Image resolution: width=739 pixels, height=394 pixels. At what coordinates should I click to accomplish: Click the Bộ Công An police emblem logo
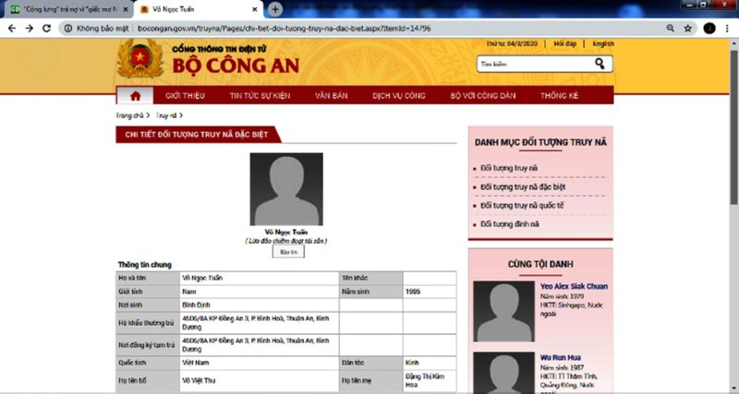[139, 61]
